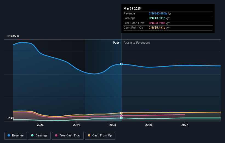
Task: Click the CN¥350b y-axis label
Action: [x=13, y=36]
